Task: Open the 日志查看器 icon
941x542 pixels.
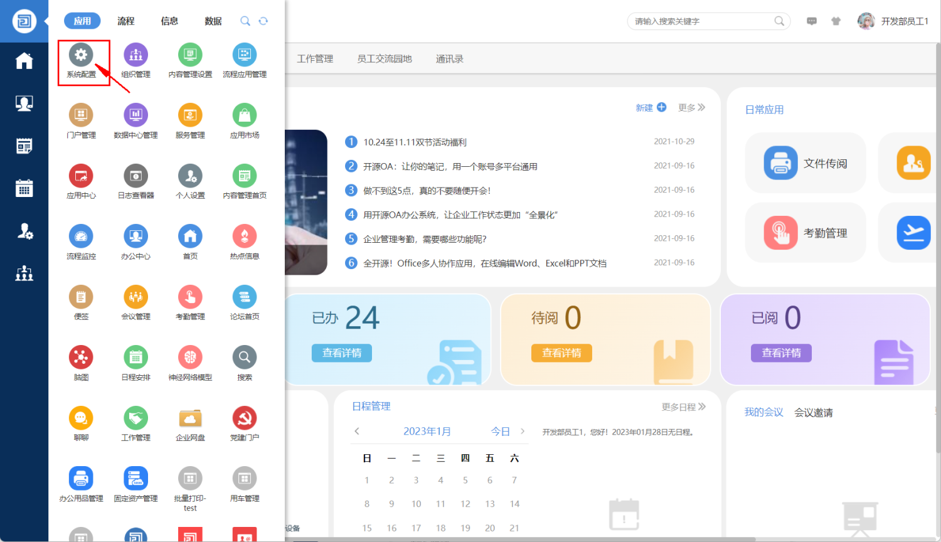Action: point(136,177)
